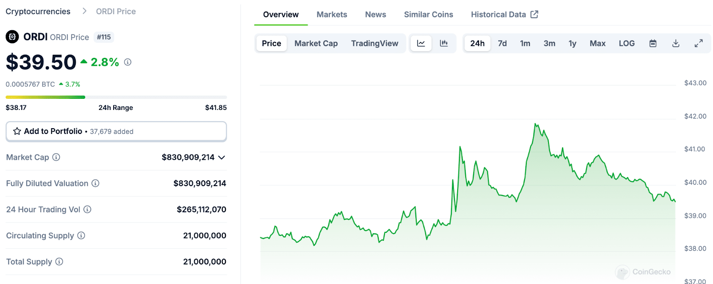Switch chart to Market Cap view

click(x=316, y=43)
